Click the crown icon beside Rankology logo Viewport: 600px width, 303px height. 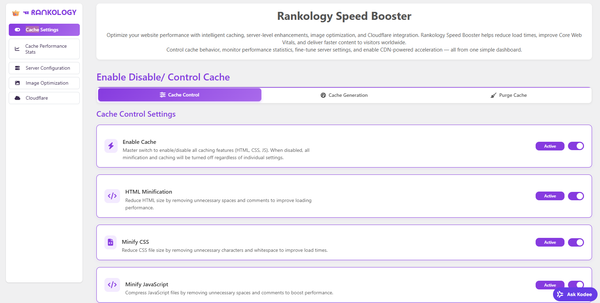pos(16,13)
